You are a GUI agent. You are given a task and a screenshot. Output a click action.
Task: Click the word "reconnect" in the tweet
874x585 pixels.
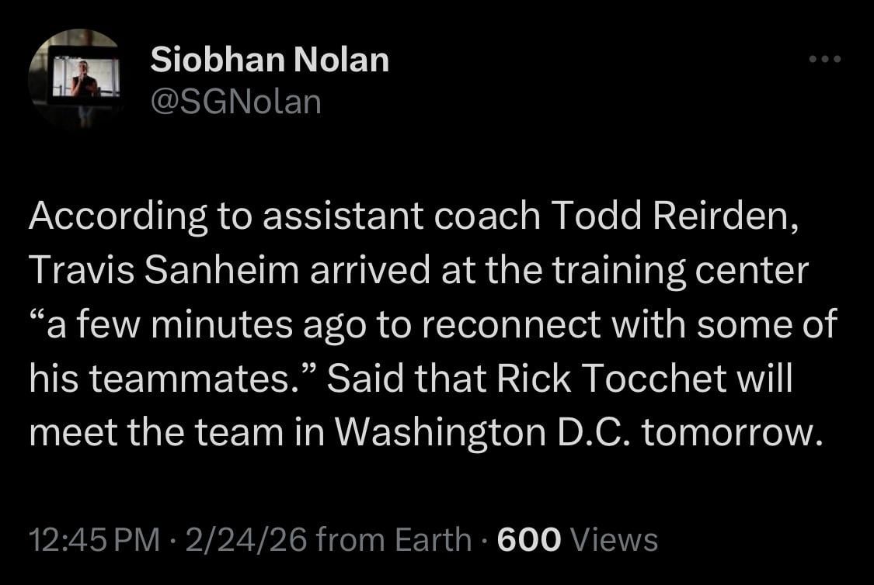(x=507, y=324)
